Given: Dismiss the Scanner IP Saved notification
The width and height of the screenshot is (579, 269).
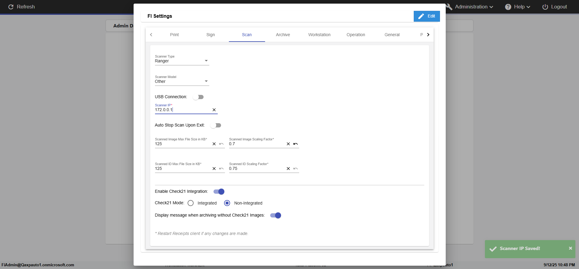Looking at the screenshot, I should [x=570, y=248].
